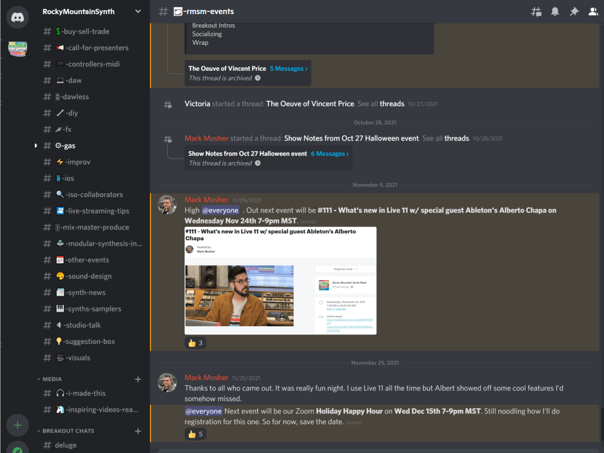Collapse the MEDIA channel category
The height and width of the screenshot is (453, 604).
[52, 379]
